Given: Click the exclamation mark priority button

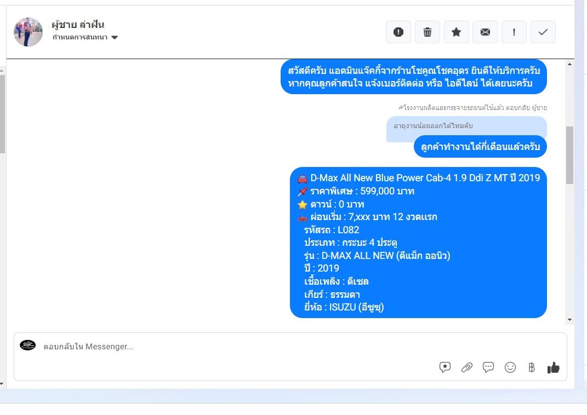Looking at the screenshot, I should [514, 32].
